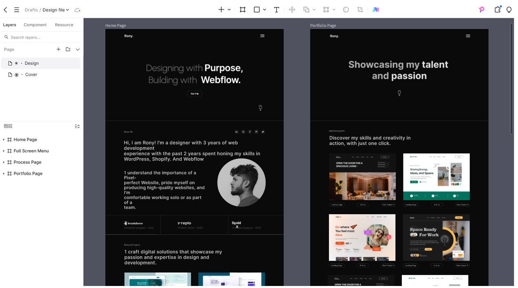Expand the Home Page layer
Image resolution: width=518 pixels, height=288 pixels.
click(4, 140)
